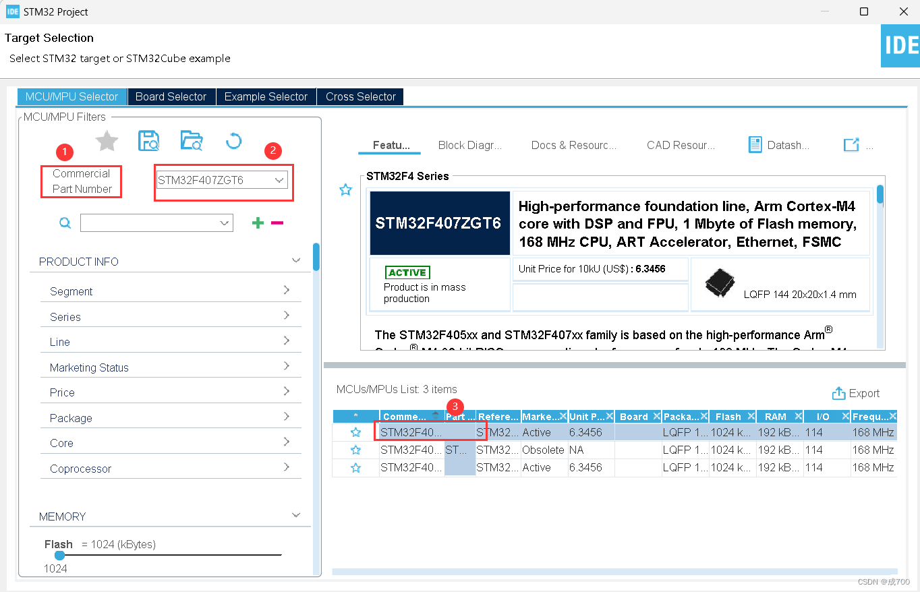Click the Flash memory slider handle
The width and height of the screenshot is (920, 592).
pyautogui.click(x=59, y=555)
